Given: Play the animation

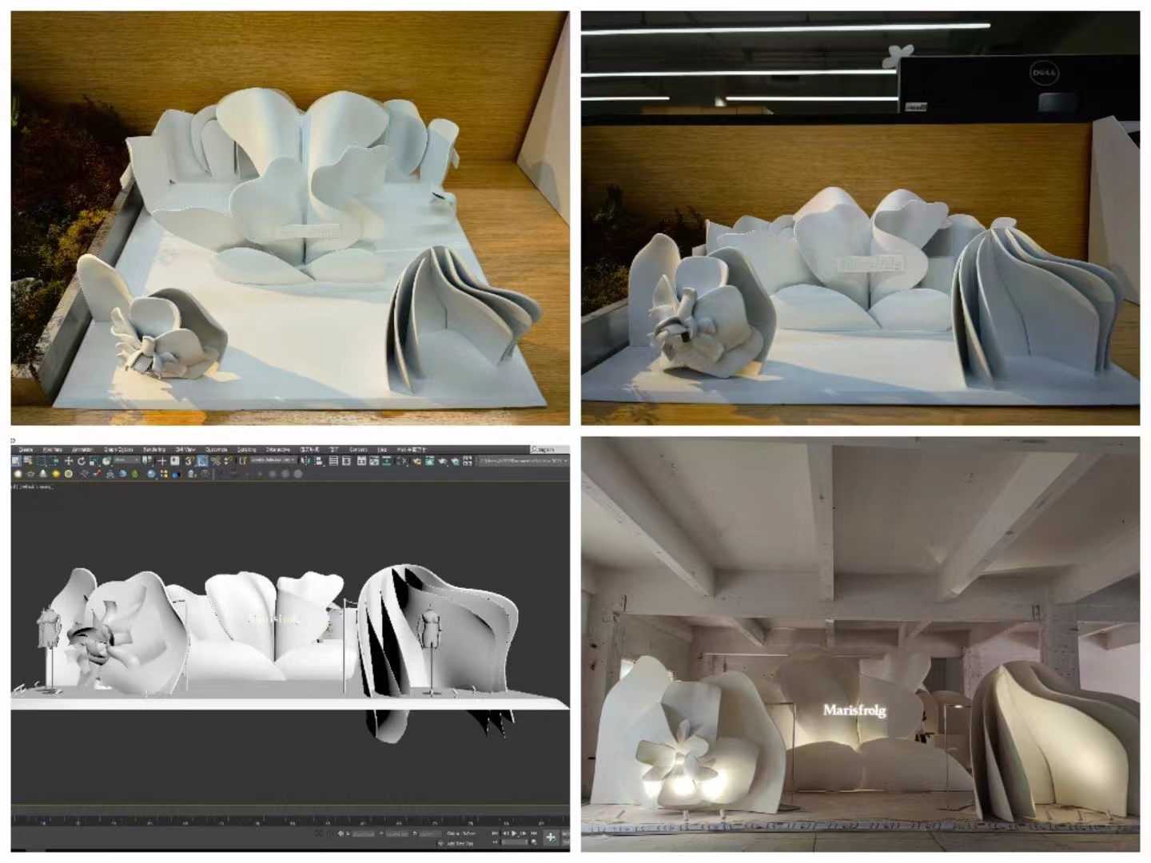Looking at the screenshot, I should pyautogui.click(x=514, y=833).
